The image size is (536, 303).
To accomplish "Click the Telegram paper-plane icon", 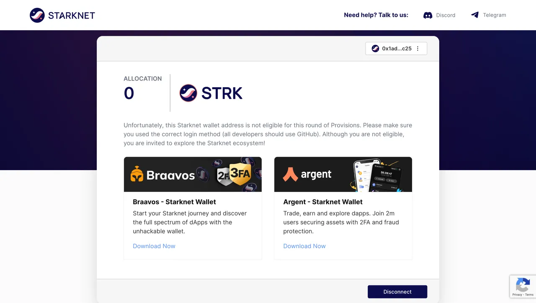I will click(x=474, y=15).
